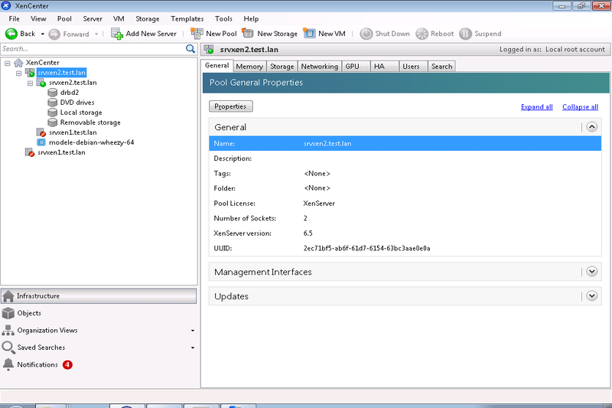Click the New VM toolbar icon
Screen dimensions: 612x408
coord(309,33)
